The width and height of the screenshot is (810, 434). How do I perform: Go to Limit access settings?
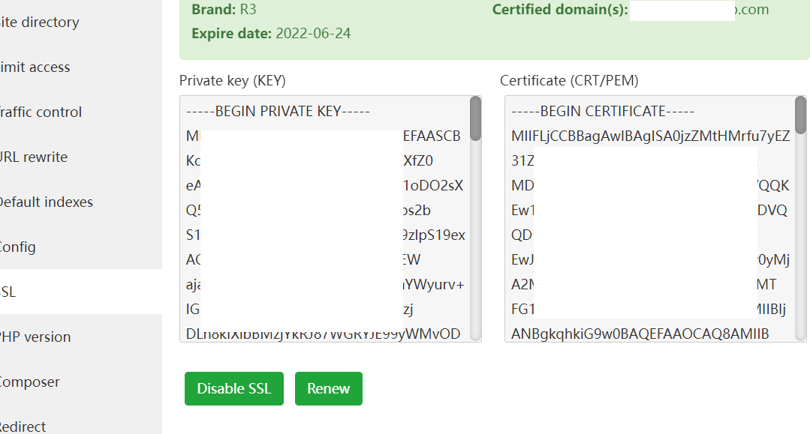click(35, 67)
